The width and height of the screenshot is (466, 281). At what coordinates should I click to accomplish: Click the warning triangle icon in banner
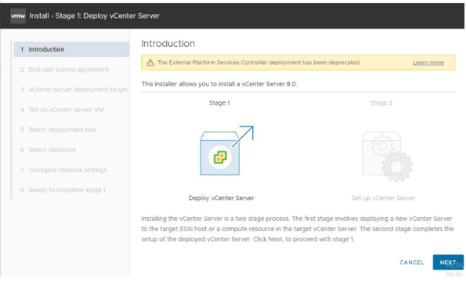pos(150,62)
